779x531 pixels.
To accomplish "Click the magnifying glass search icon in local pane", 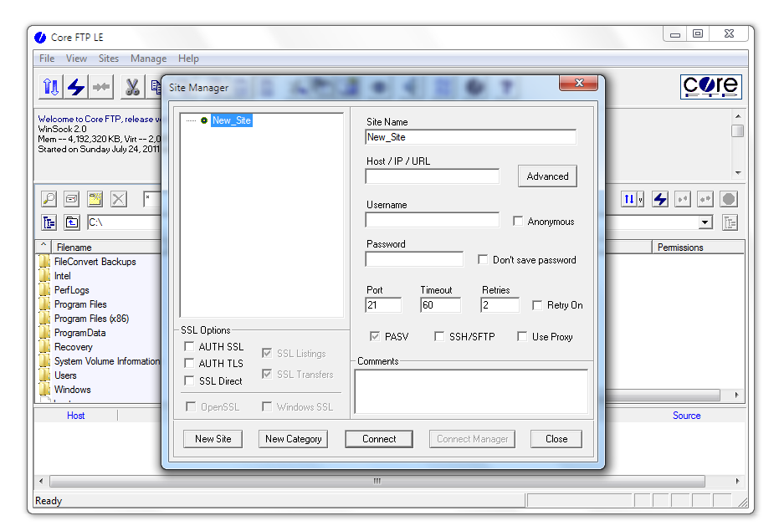I will pos(49,199).
